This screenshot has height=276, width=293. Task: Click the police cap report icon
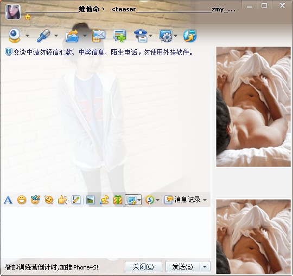tap(141, 36)
